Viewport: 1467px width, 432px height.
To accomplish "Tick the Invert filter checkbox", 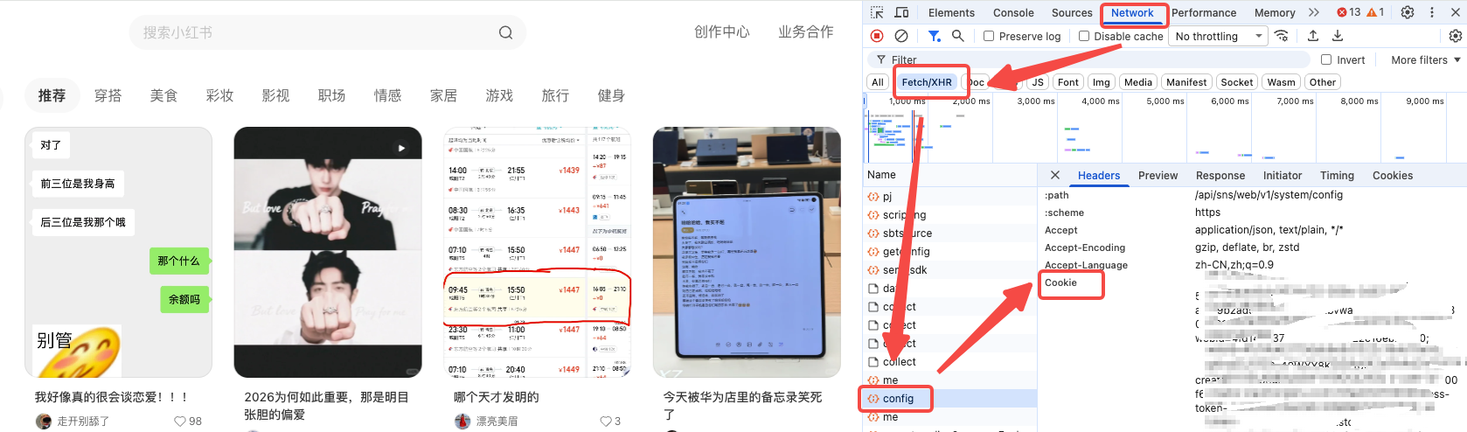I will pos(1326,59).
